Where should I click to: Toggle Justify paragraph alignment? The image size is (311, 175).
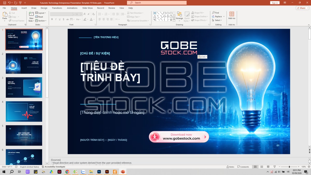[x=111, y=19]
